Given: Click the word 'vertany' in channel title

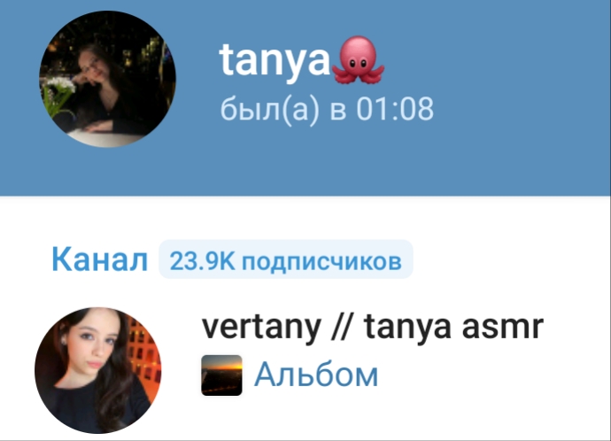Looking at the screenshot, I should pyautogui.click(x=261, y=328).
